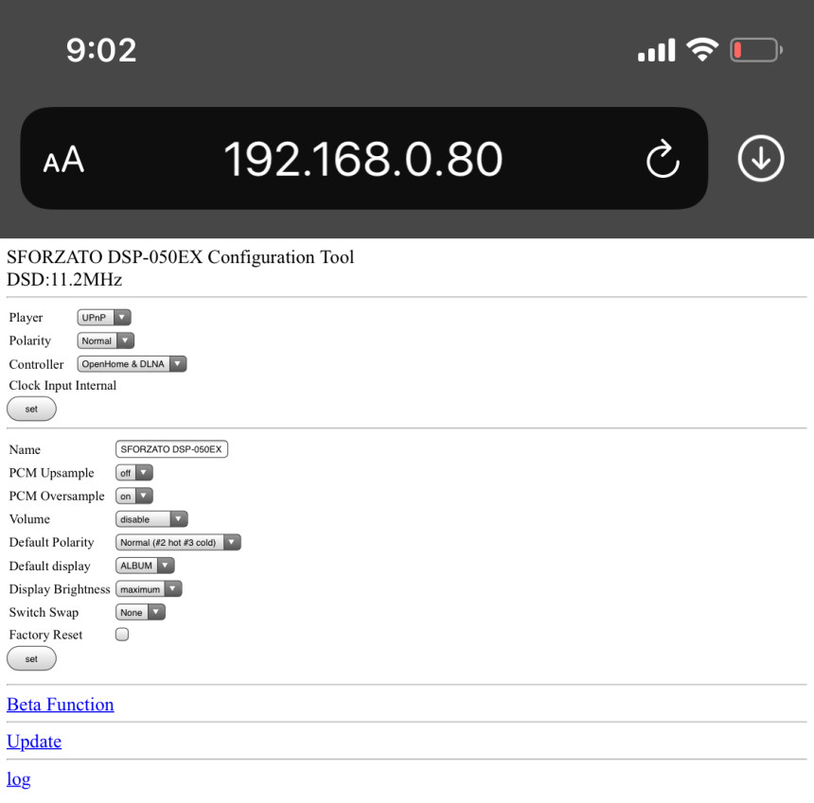This screenshot has width=814, height=803.
Task: Expand the Volume dropdown showing disable
Action: click(151, 518)
